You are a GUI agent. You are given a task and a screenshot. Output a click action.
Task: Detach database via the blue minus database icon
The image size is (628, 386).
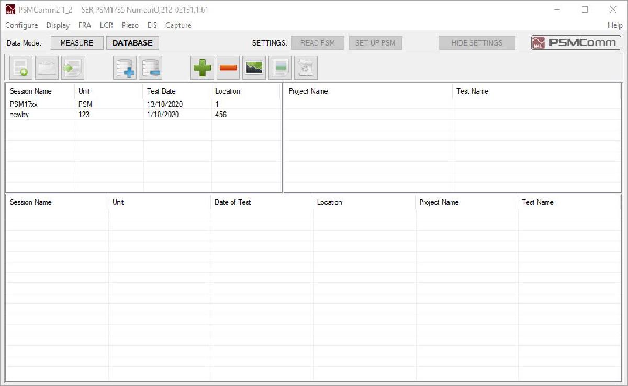pos(152,67)
